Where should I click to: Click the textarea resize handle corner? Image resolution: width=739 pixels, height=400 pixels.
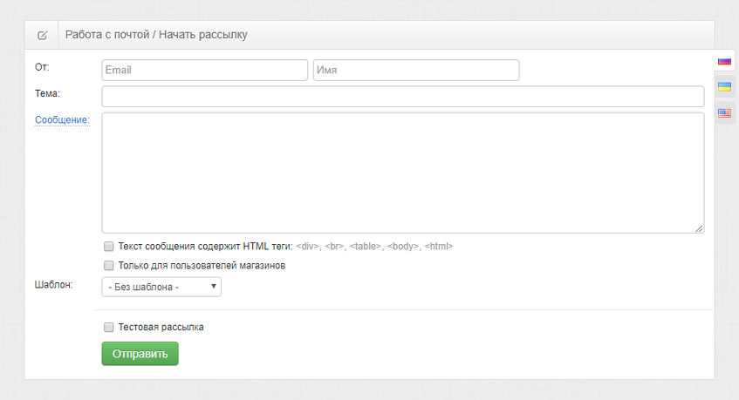click(x=699, y=228)
